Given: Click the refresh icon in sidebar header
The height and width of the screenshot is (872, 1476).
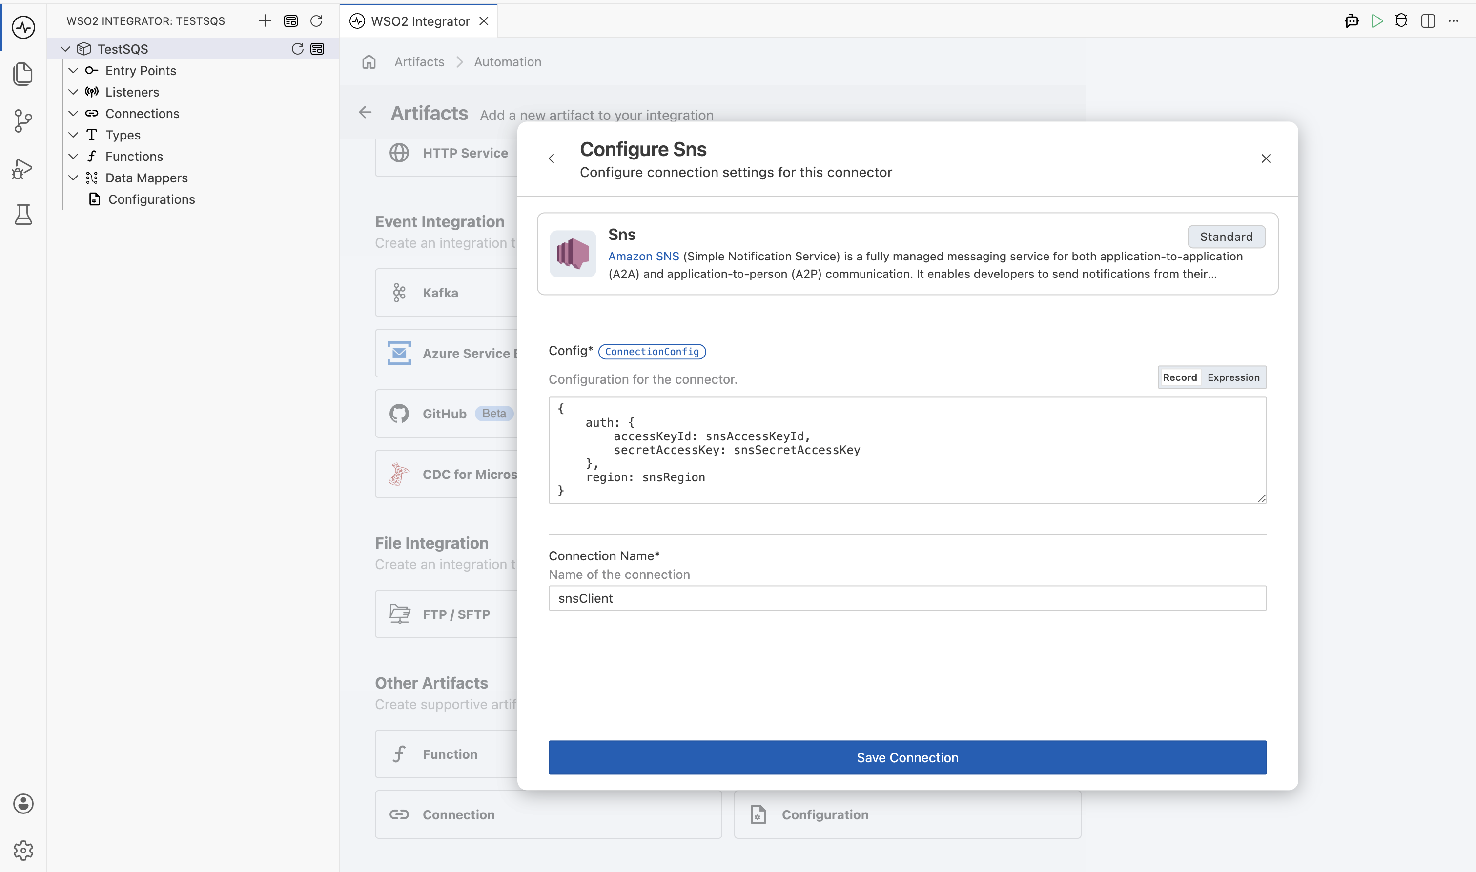Looking at the screenshot, I should click(316, 21).
